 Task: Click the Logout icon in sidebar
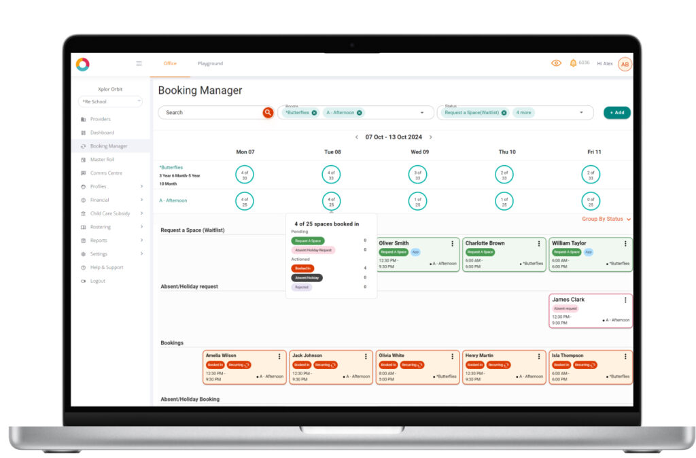83,281
